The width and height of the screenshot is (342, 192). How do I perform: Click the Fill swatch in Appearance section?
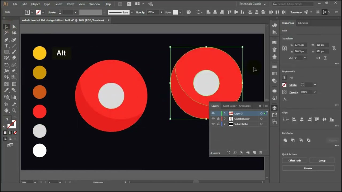pos(285,78)
